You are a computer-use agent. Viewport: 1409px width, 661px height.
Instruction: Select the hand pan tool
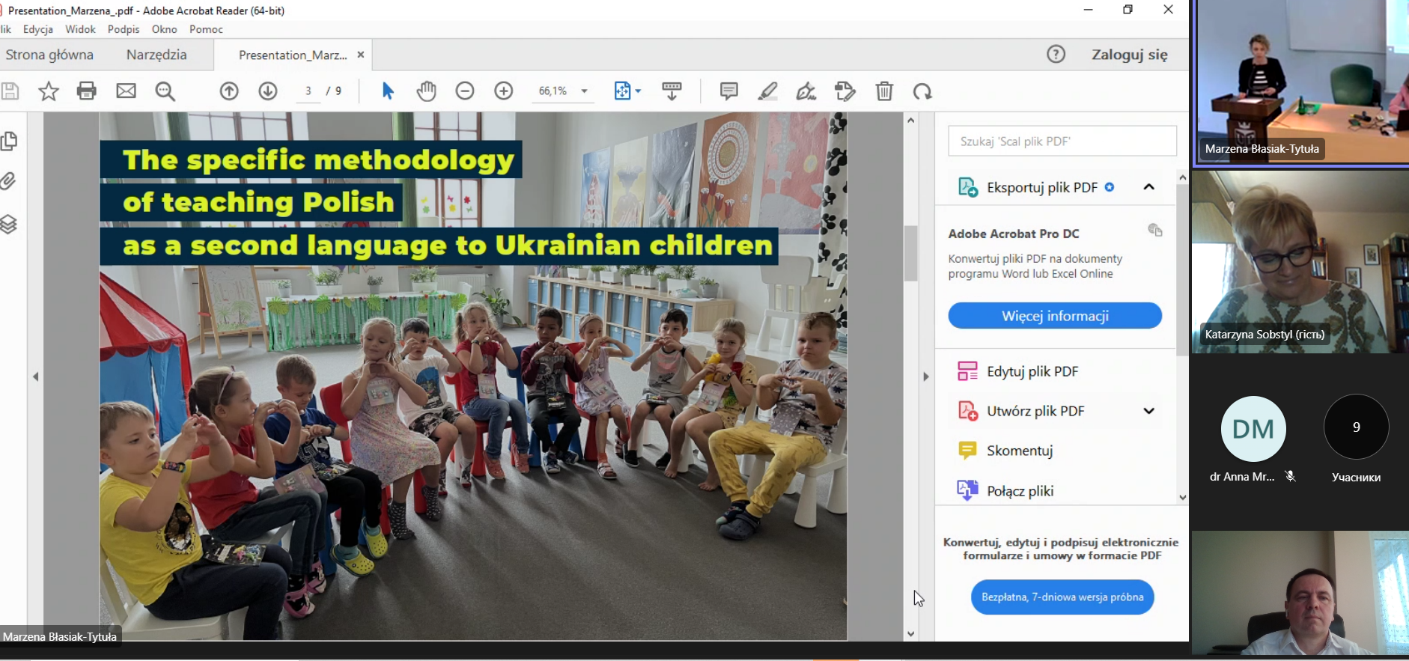426,91
